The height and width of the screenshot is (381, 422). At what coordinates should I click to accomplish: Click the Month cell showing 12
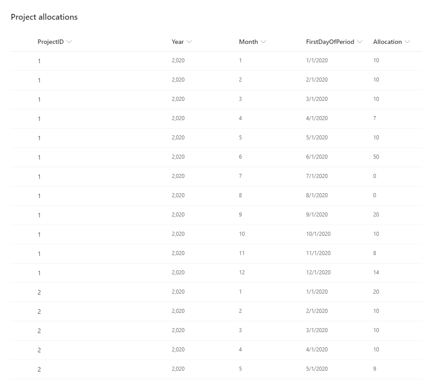click(242, 273)
